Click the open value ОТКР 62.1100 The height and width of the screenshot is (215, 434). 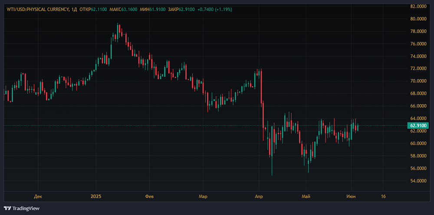93,10
